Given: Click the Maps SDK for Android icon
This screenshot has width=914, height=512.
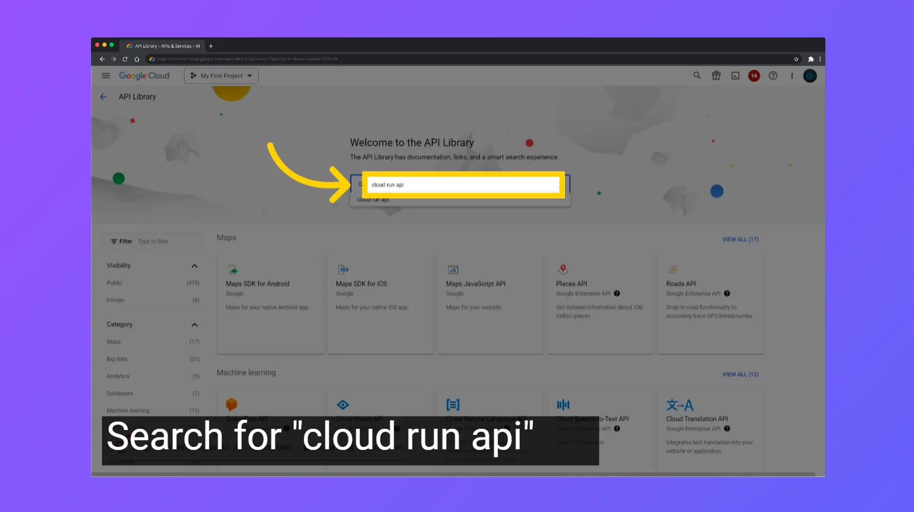Looking at the screenshot, I should pos(233,270).
